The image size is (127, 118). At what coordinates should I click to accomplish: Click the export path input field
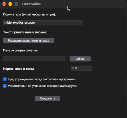[34, 59]
